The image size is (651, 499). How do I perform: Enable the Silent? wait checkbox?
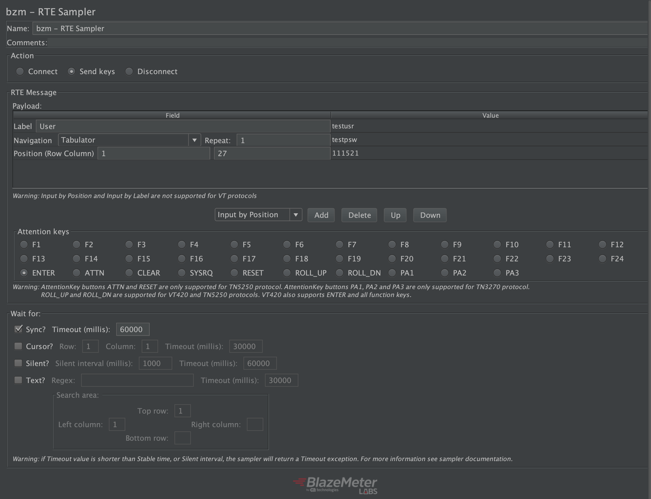click(18, 363)
